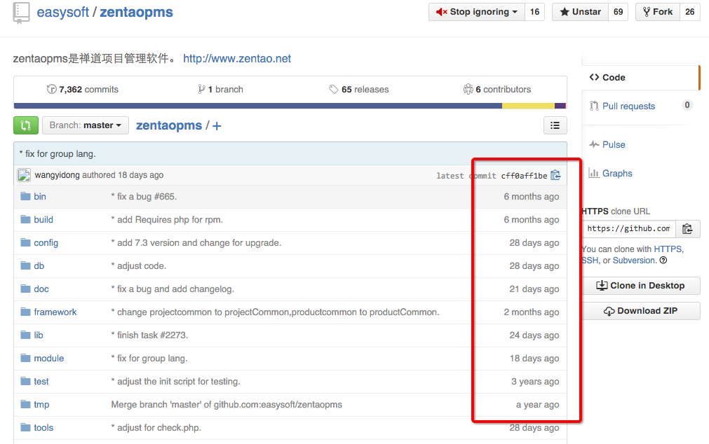Open the bin folder
Screen dimensions: 709x444
point(40,197)
